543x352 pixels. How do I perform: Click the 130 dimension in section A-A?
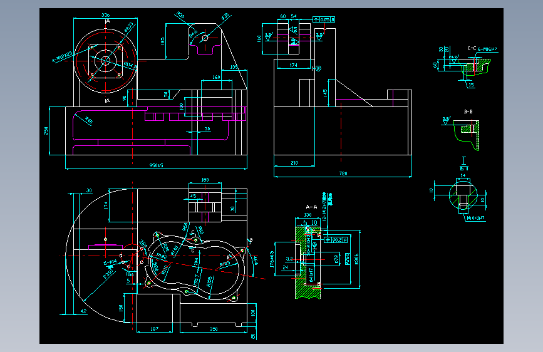coord(308,215)
